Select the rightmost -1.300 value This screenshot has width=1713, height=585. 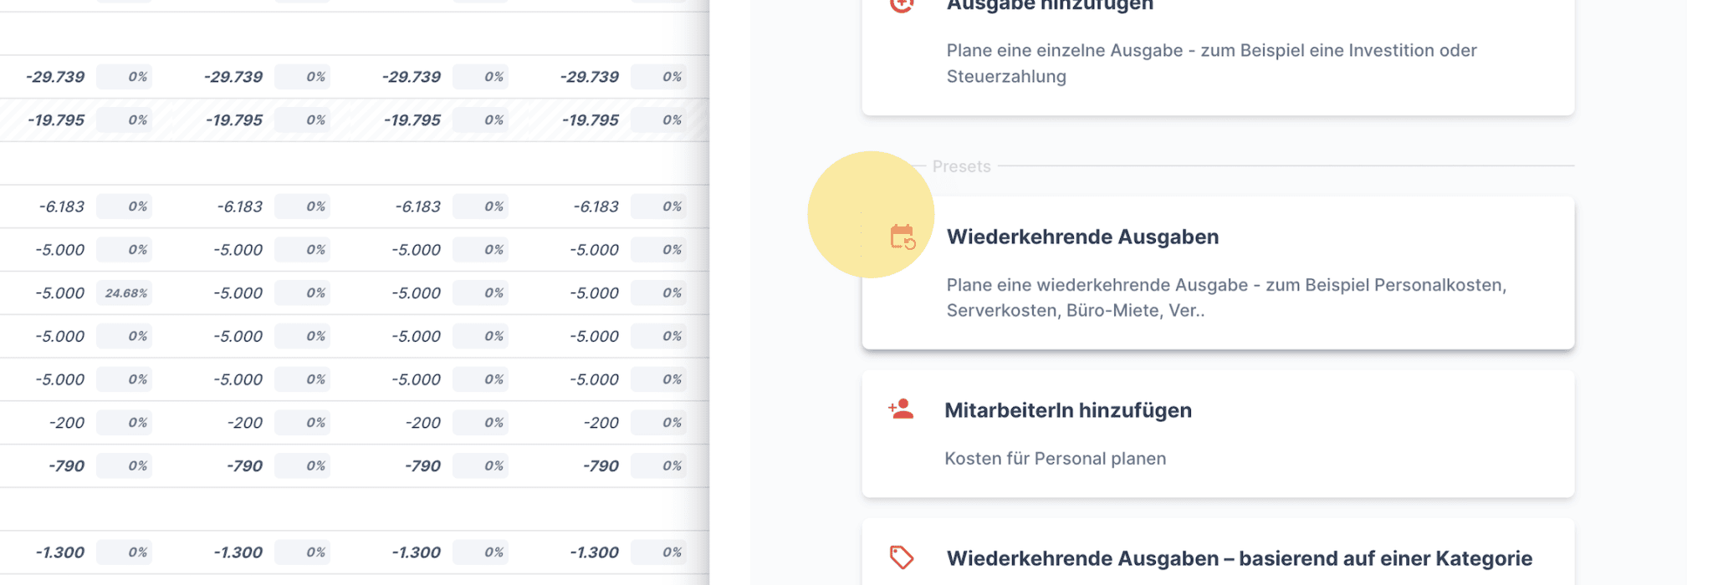(x=594, y=552)
